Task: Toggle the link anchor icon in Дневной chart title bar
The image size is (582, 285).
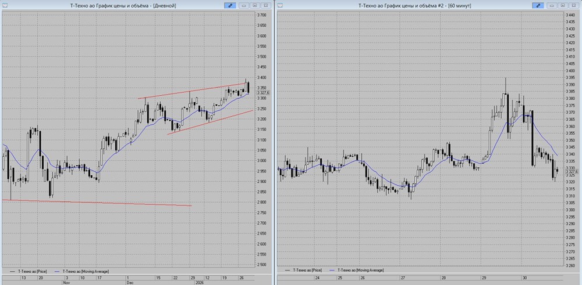Action: click(x=230, y=6)
